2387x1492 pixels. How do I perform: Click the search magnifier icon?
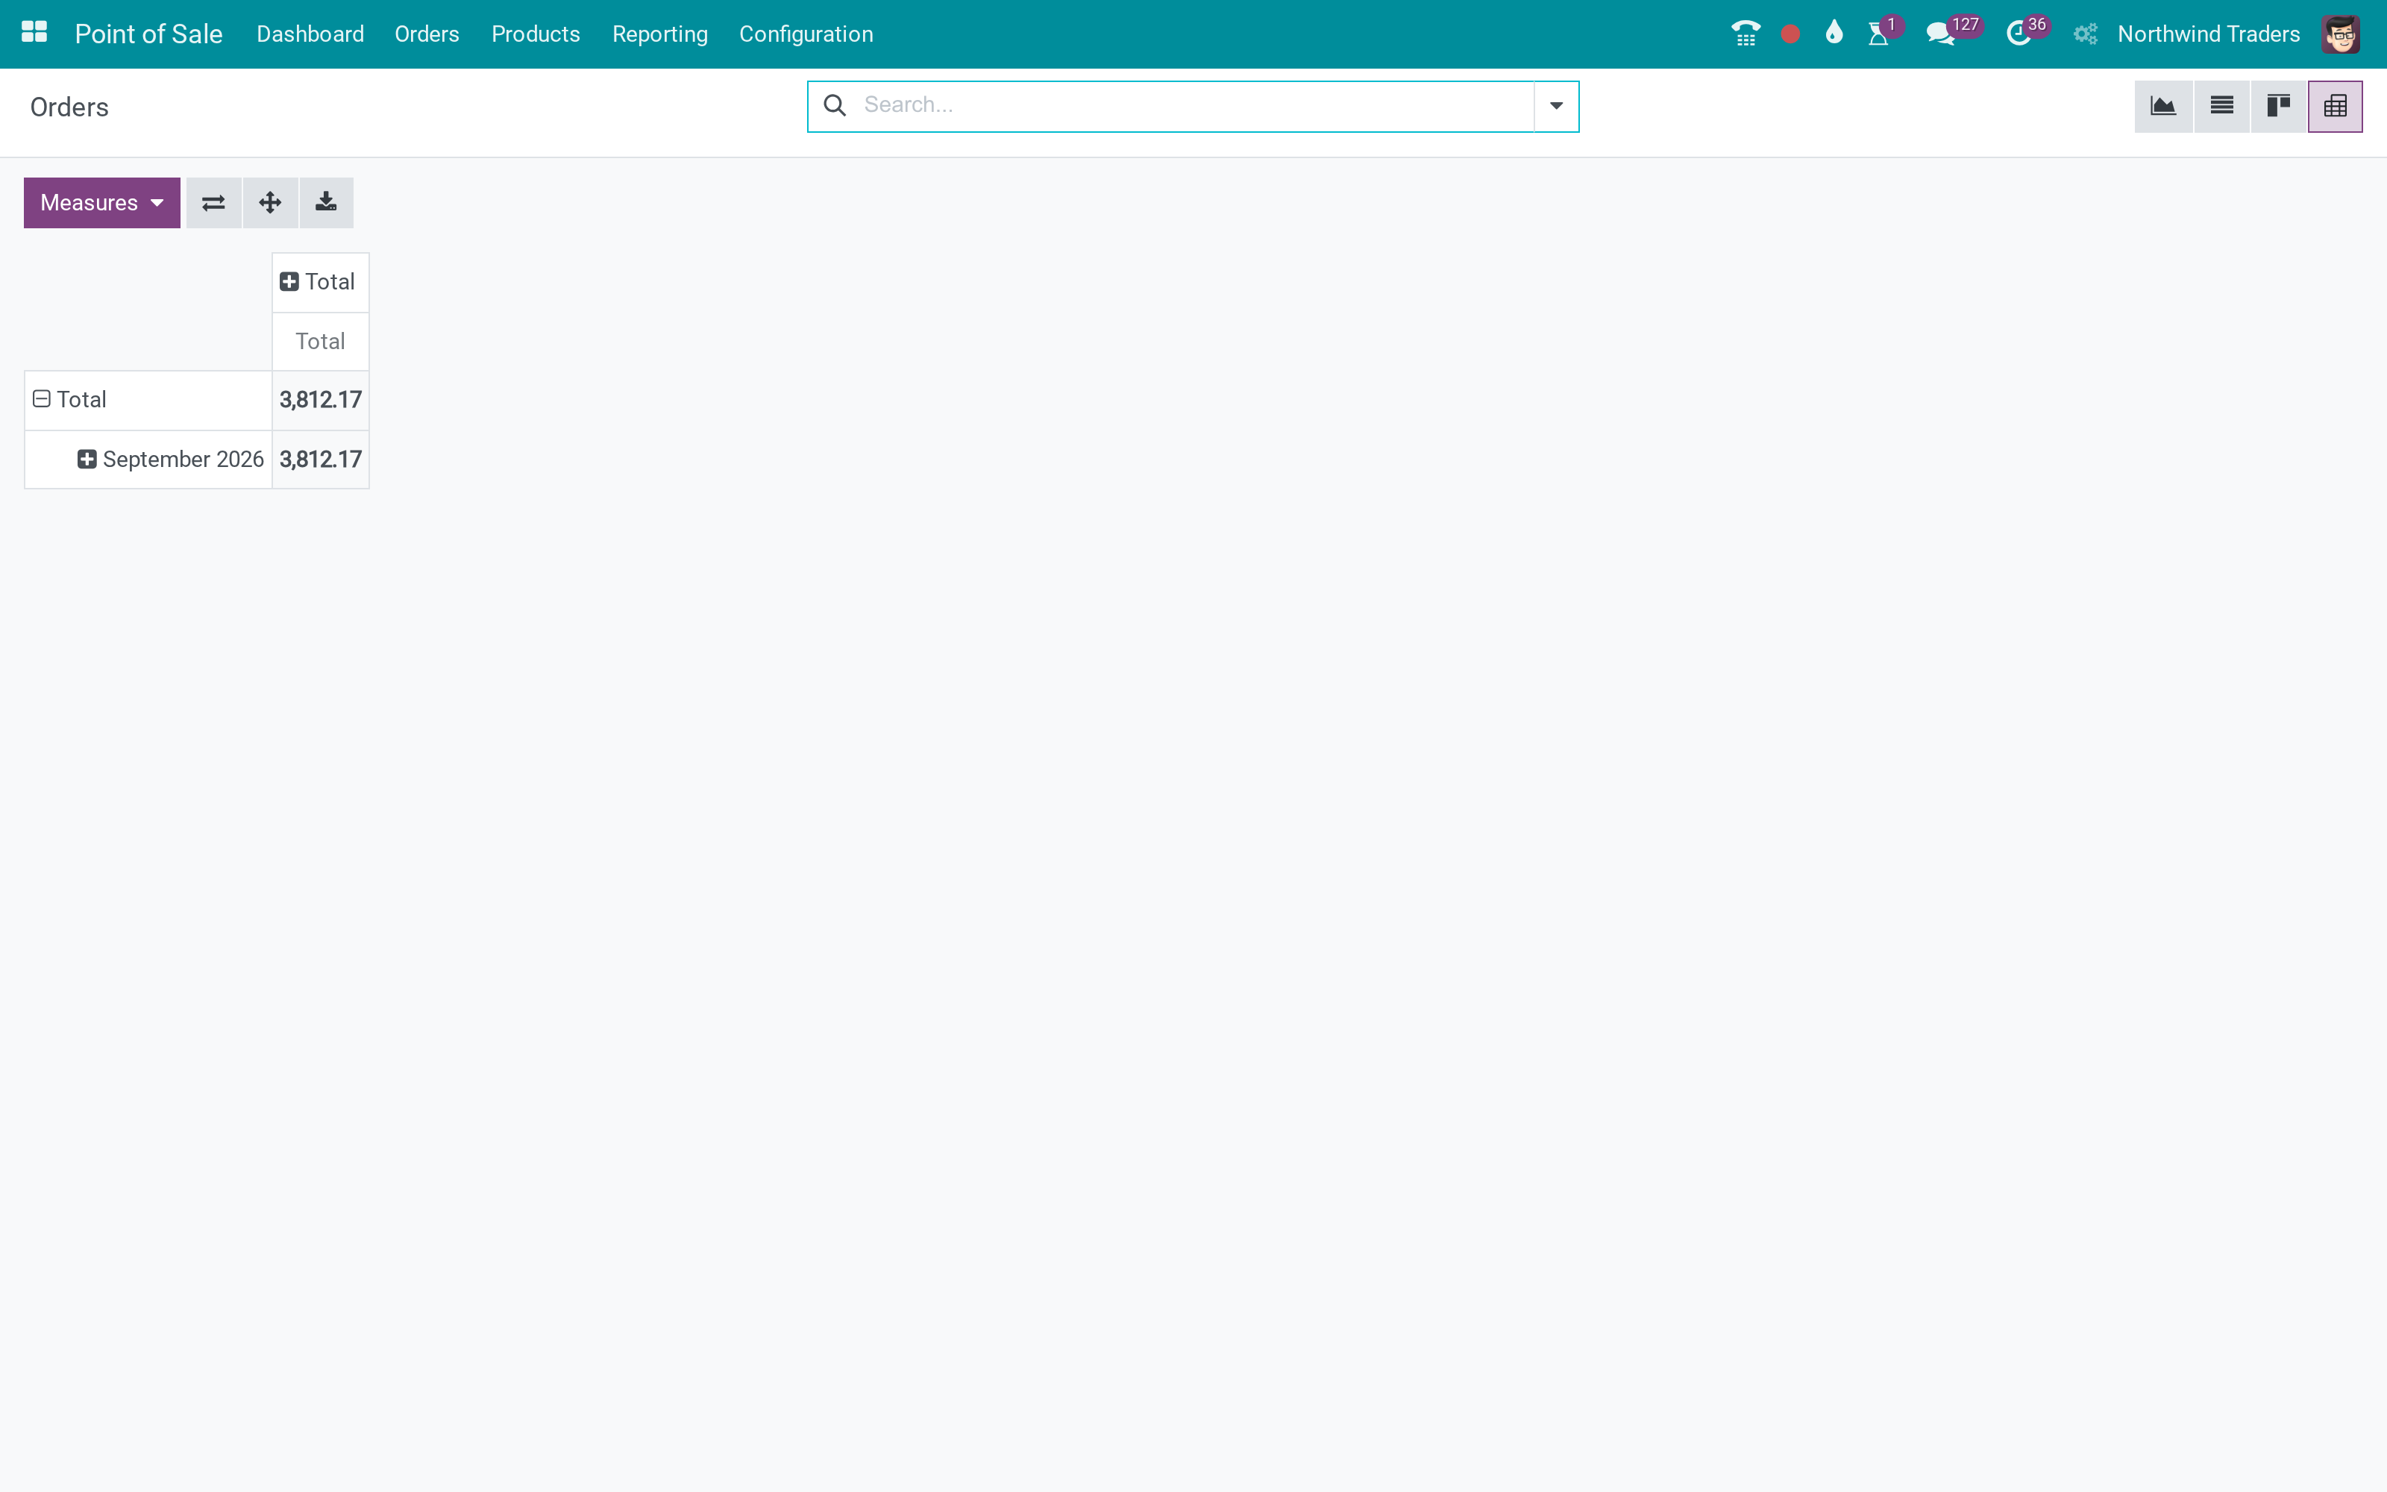click(835, 106)
